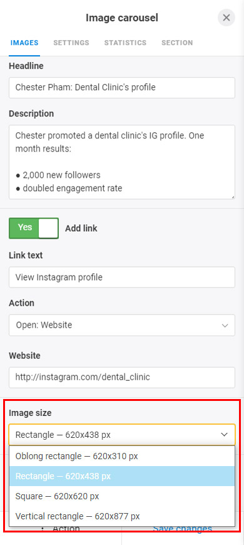Click the Website URL input field
Image resolution: width=244 pixels, height=545 pixels.
pos(122,378)
